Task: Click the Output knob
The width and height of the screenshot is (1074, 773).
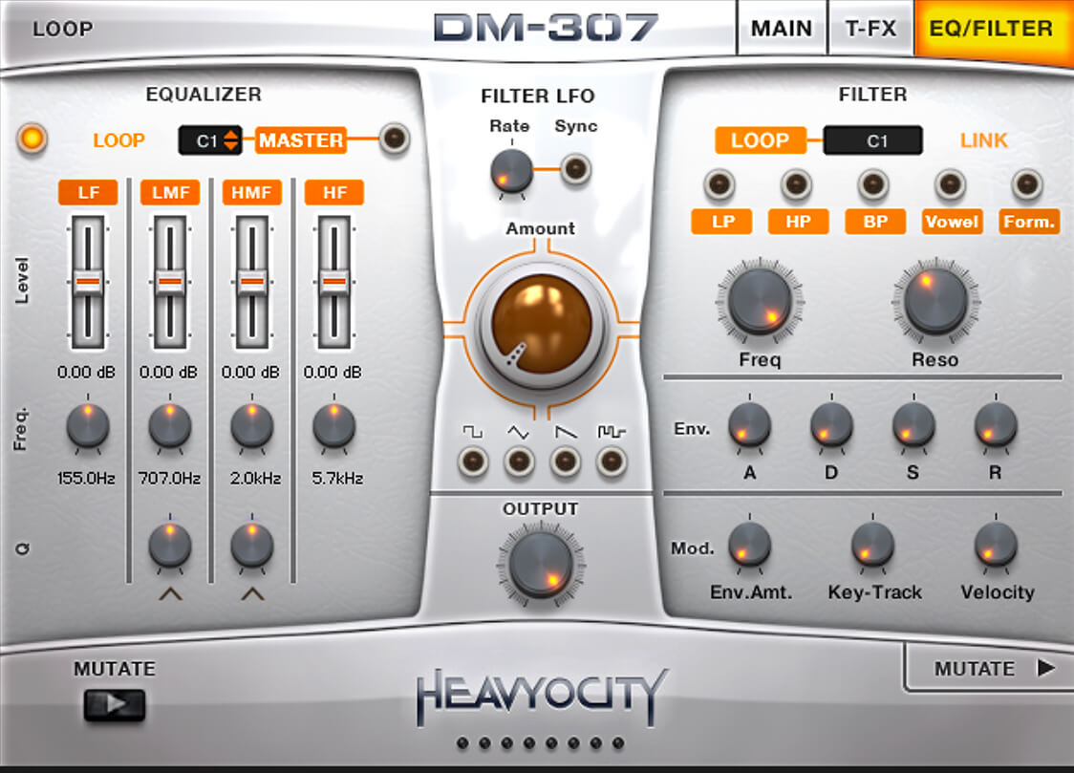Action: (x=541, y=564)
